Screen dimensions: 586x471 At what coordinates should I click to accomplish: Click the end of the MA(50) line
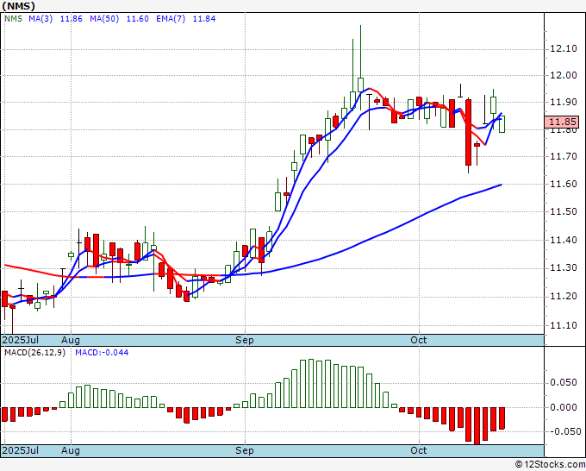pyautogui.click(x=502, y=185)
